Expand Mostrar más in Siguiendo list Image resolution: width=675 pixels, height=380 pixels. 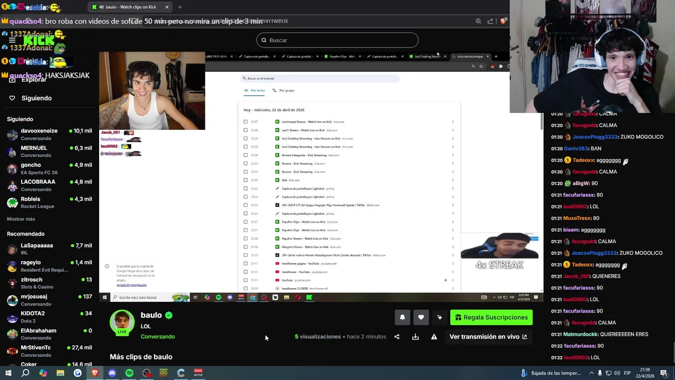tap(21, 219)
